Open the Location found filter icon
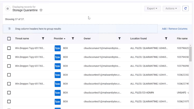This screenshot has height=109, width=194. (166, 39)
